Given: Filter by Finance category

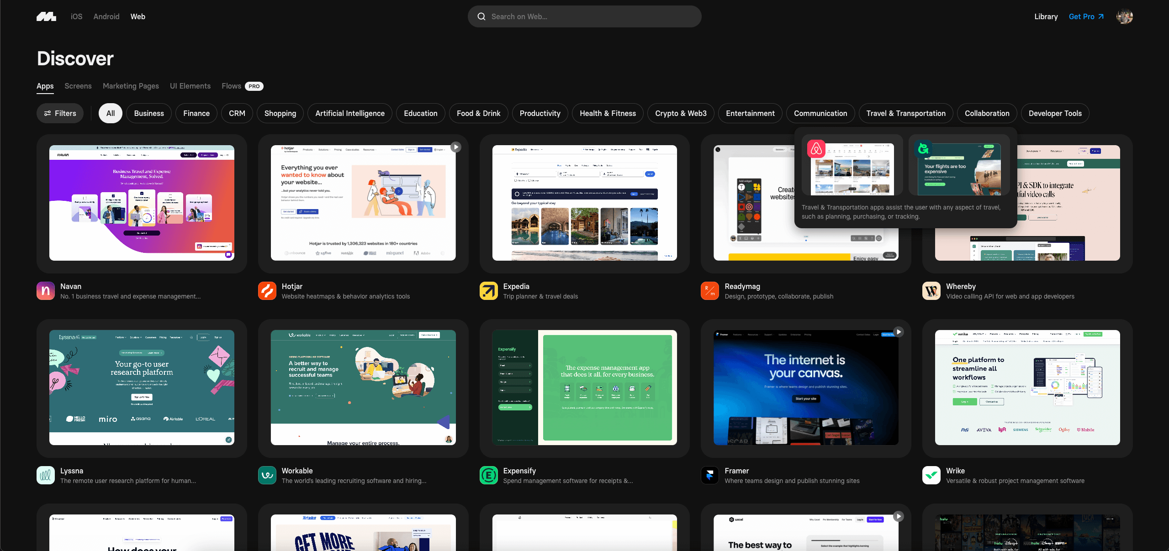Looking at the screenshot, I should (x=196, y=113).
